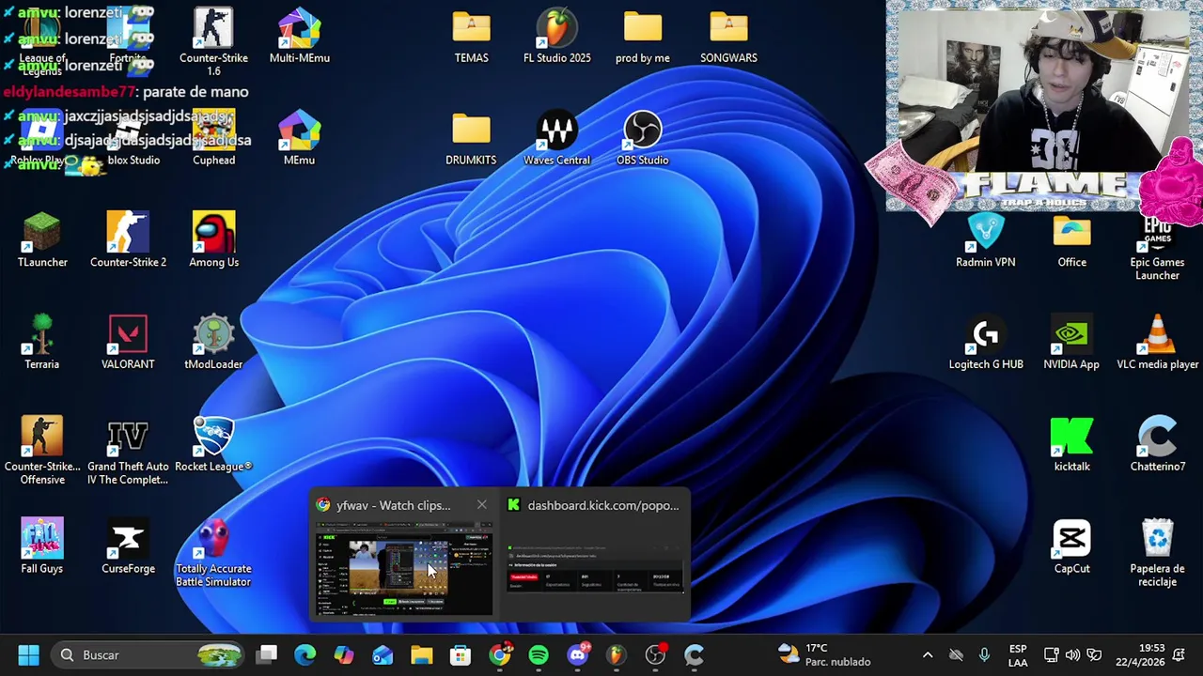Image resolution: width=1203 pixels, height=676 pixels.
Task: Open Microsoft Store taskbar icon
Action: (x=460, y=655)
